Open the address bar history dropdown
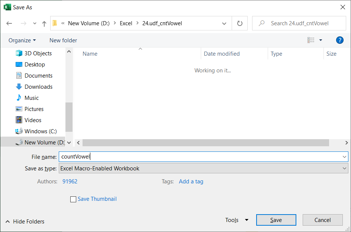 224,23
